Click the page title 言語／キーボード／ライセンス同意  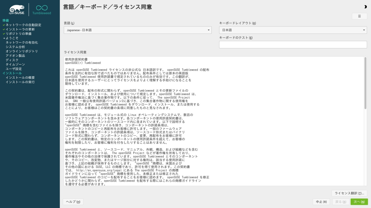[108, 7]
